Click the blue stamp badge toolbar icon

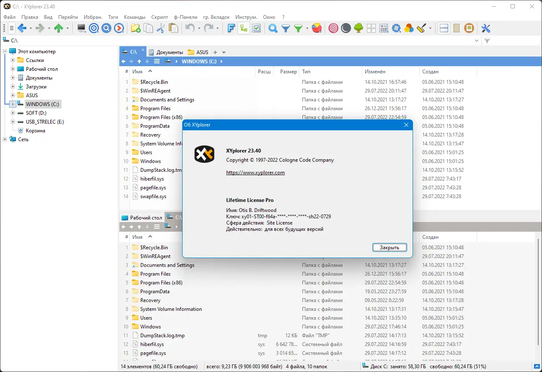click(396, 28)
